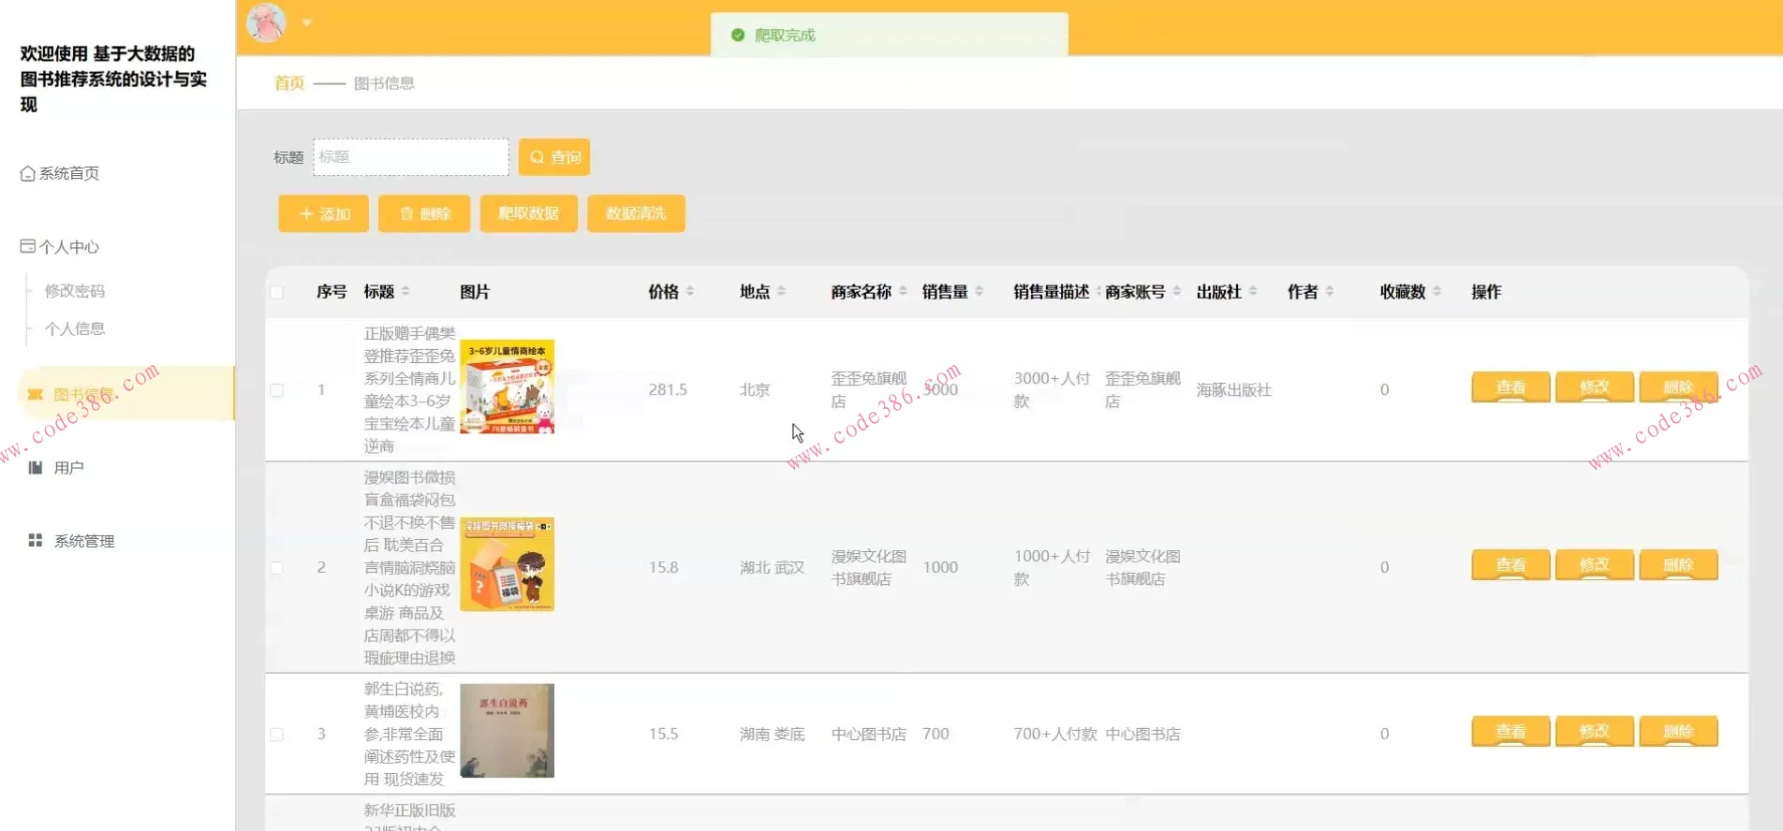
Task: Go to 系统首页 in sidebar
Action: [x=60, y=173]
